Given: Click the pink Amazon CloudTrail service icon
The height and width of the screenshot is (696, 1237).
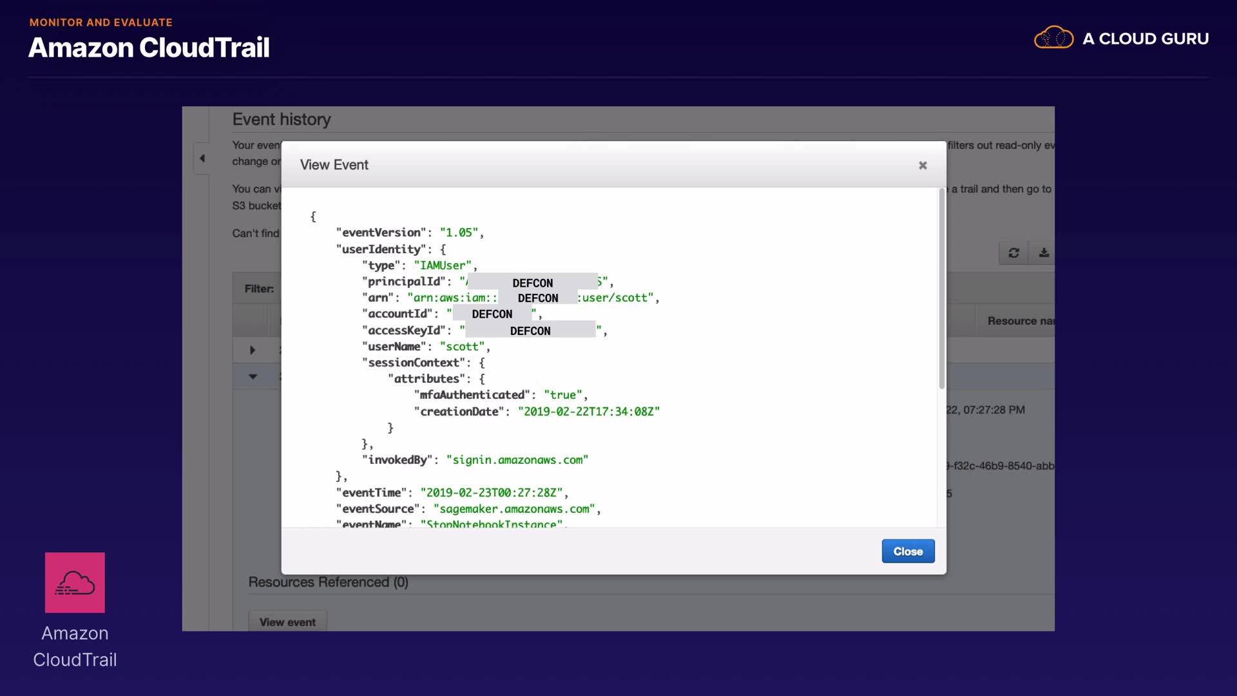Looking at the screenshot, I should coord(75,582).
